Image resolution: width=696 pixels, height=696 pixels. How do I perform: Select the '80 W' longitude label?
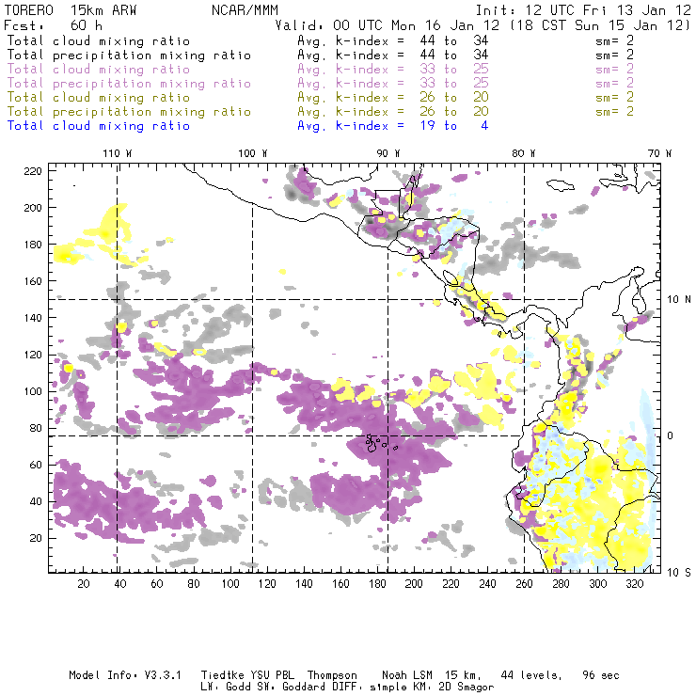point(524,153)
